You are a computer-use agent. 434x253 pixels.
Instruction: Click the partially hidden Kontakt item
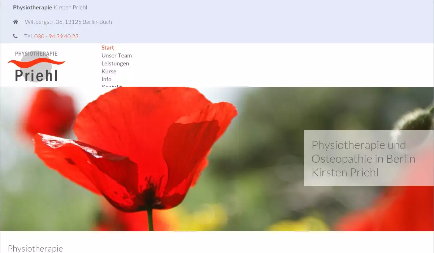[112, 86]
